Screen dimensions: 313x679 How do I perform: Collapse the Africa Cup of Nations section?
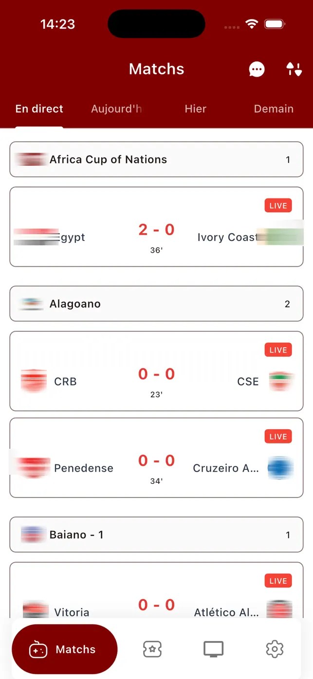coord(156,160)
